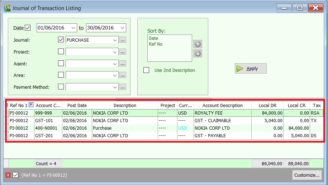Click the Customize... button
This screenshot has height=185, width=328.
[307, 175]
